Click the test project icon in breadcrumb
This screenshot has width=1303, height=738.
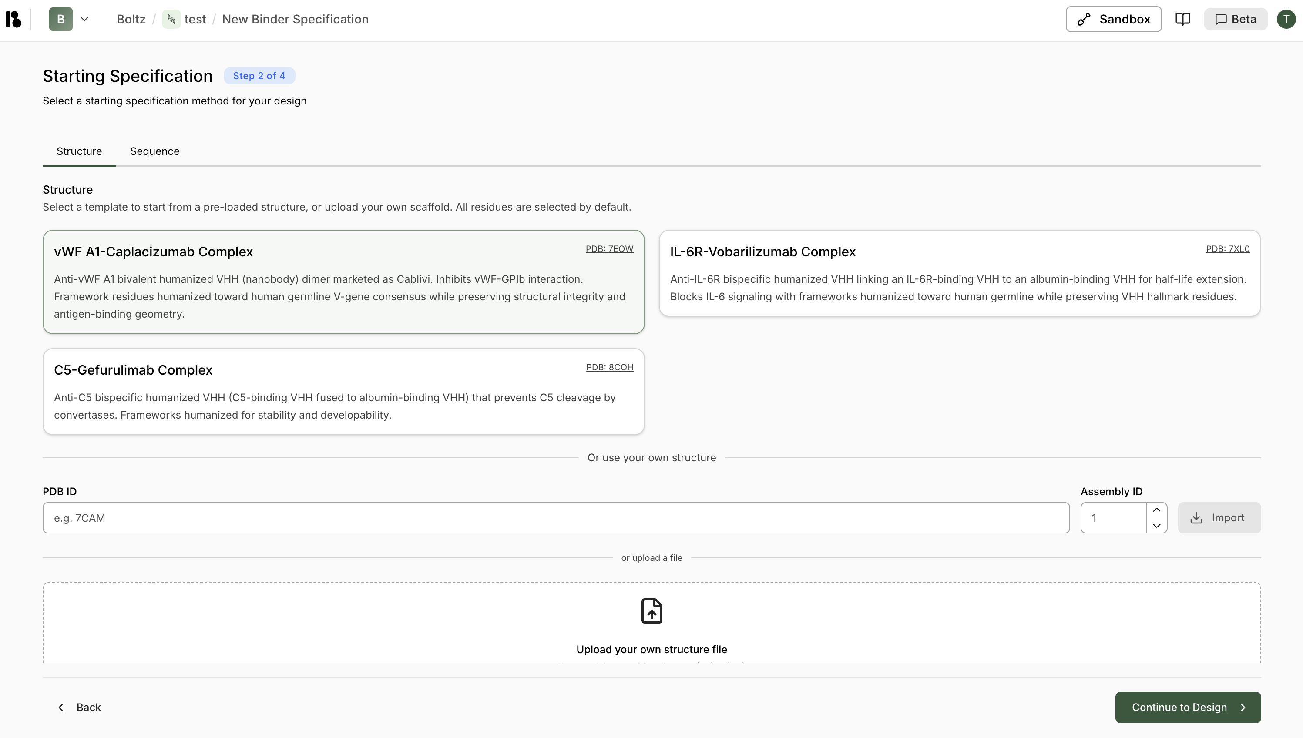[x=171, y=19]
